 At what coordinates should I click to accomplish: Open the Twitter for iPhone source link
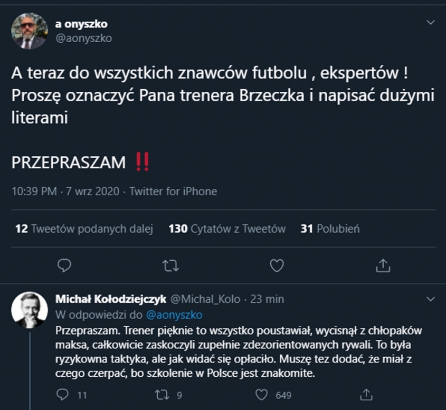[x=173, y=191]
